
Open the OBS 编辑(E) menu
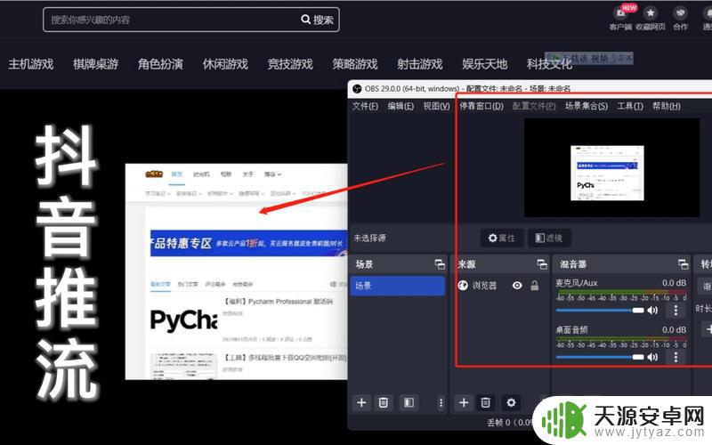tap(400, 106)
